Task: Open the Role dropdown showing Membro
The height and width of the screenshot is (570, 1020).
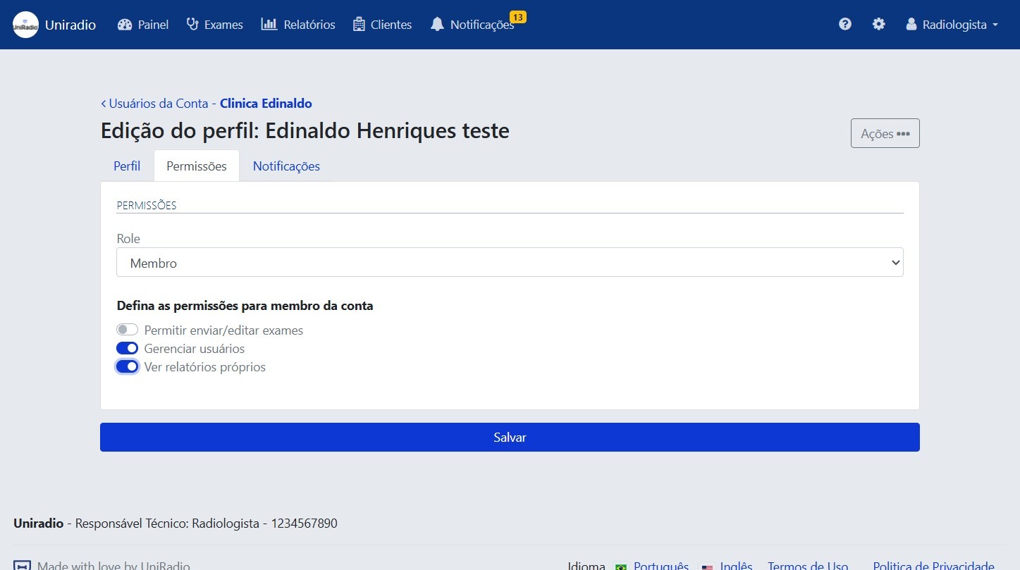Action: point(510,262)
